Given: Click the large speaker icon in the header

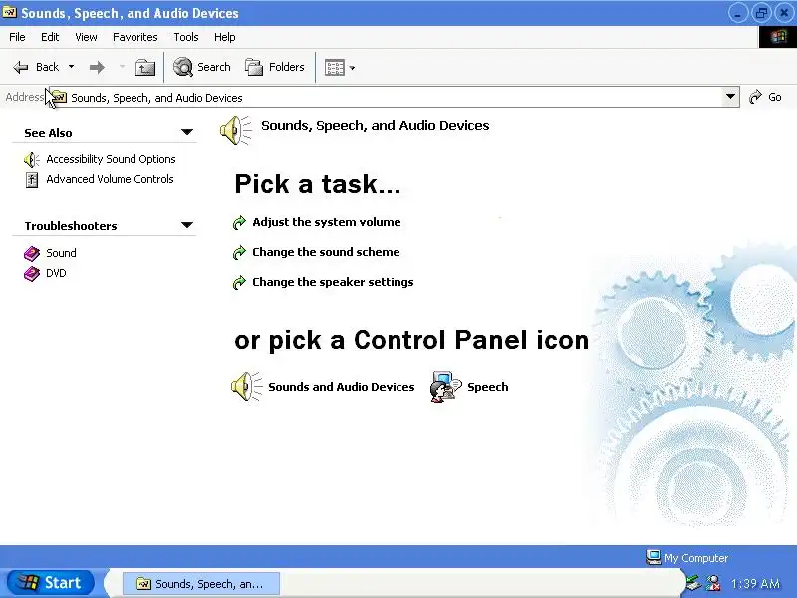Looking at the screenshot, I should tap(236, 130).
